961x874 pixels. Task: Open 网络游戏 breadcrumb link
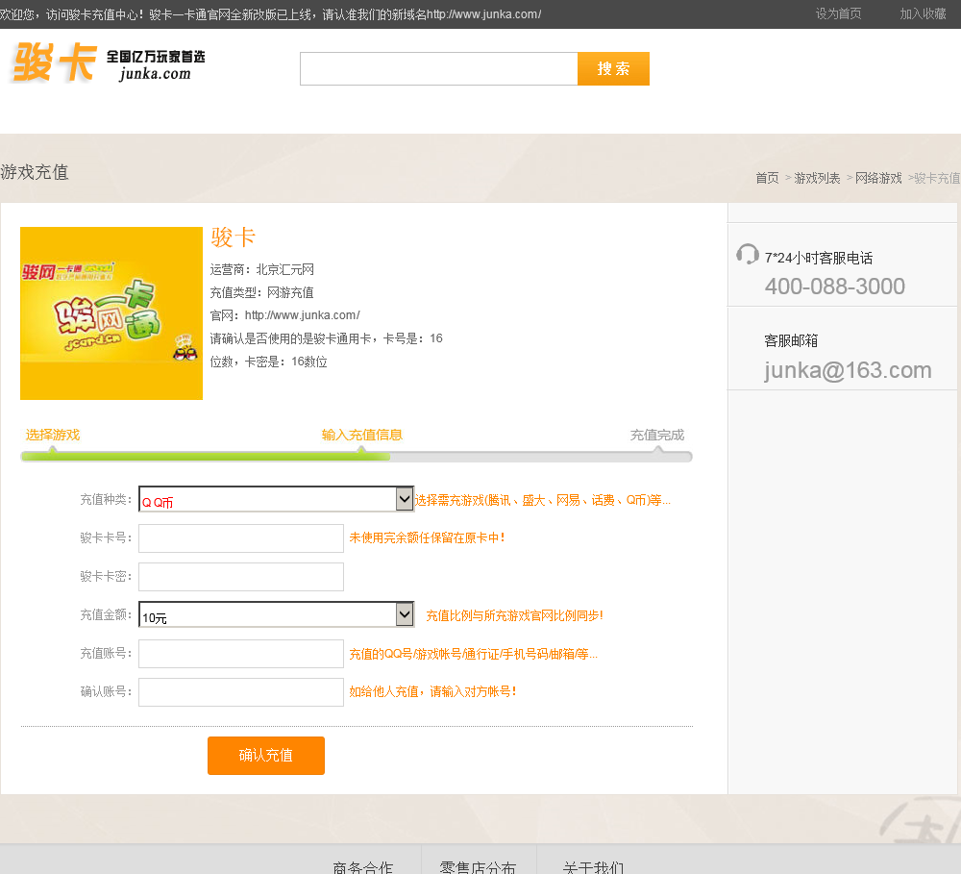click(878, 178)
